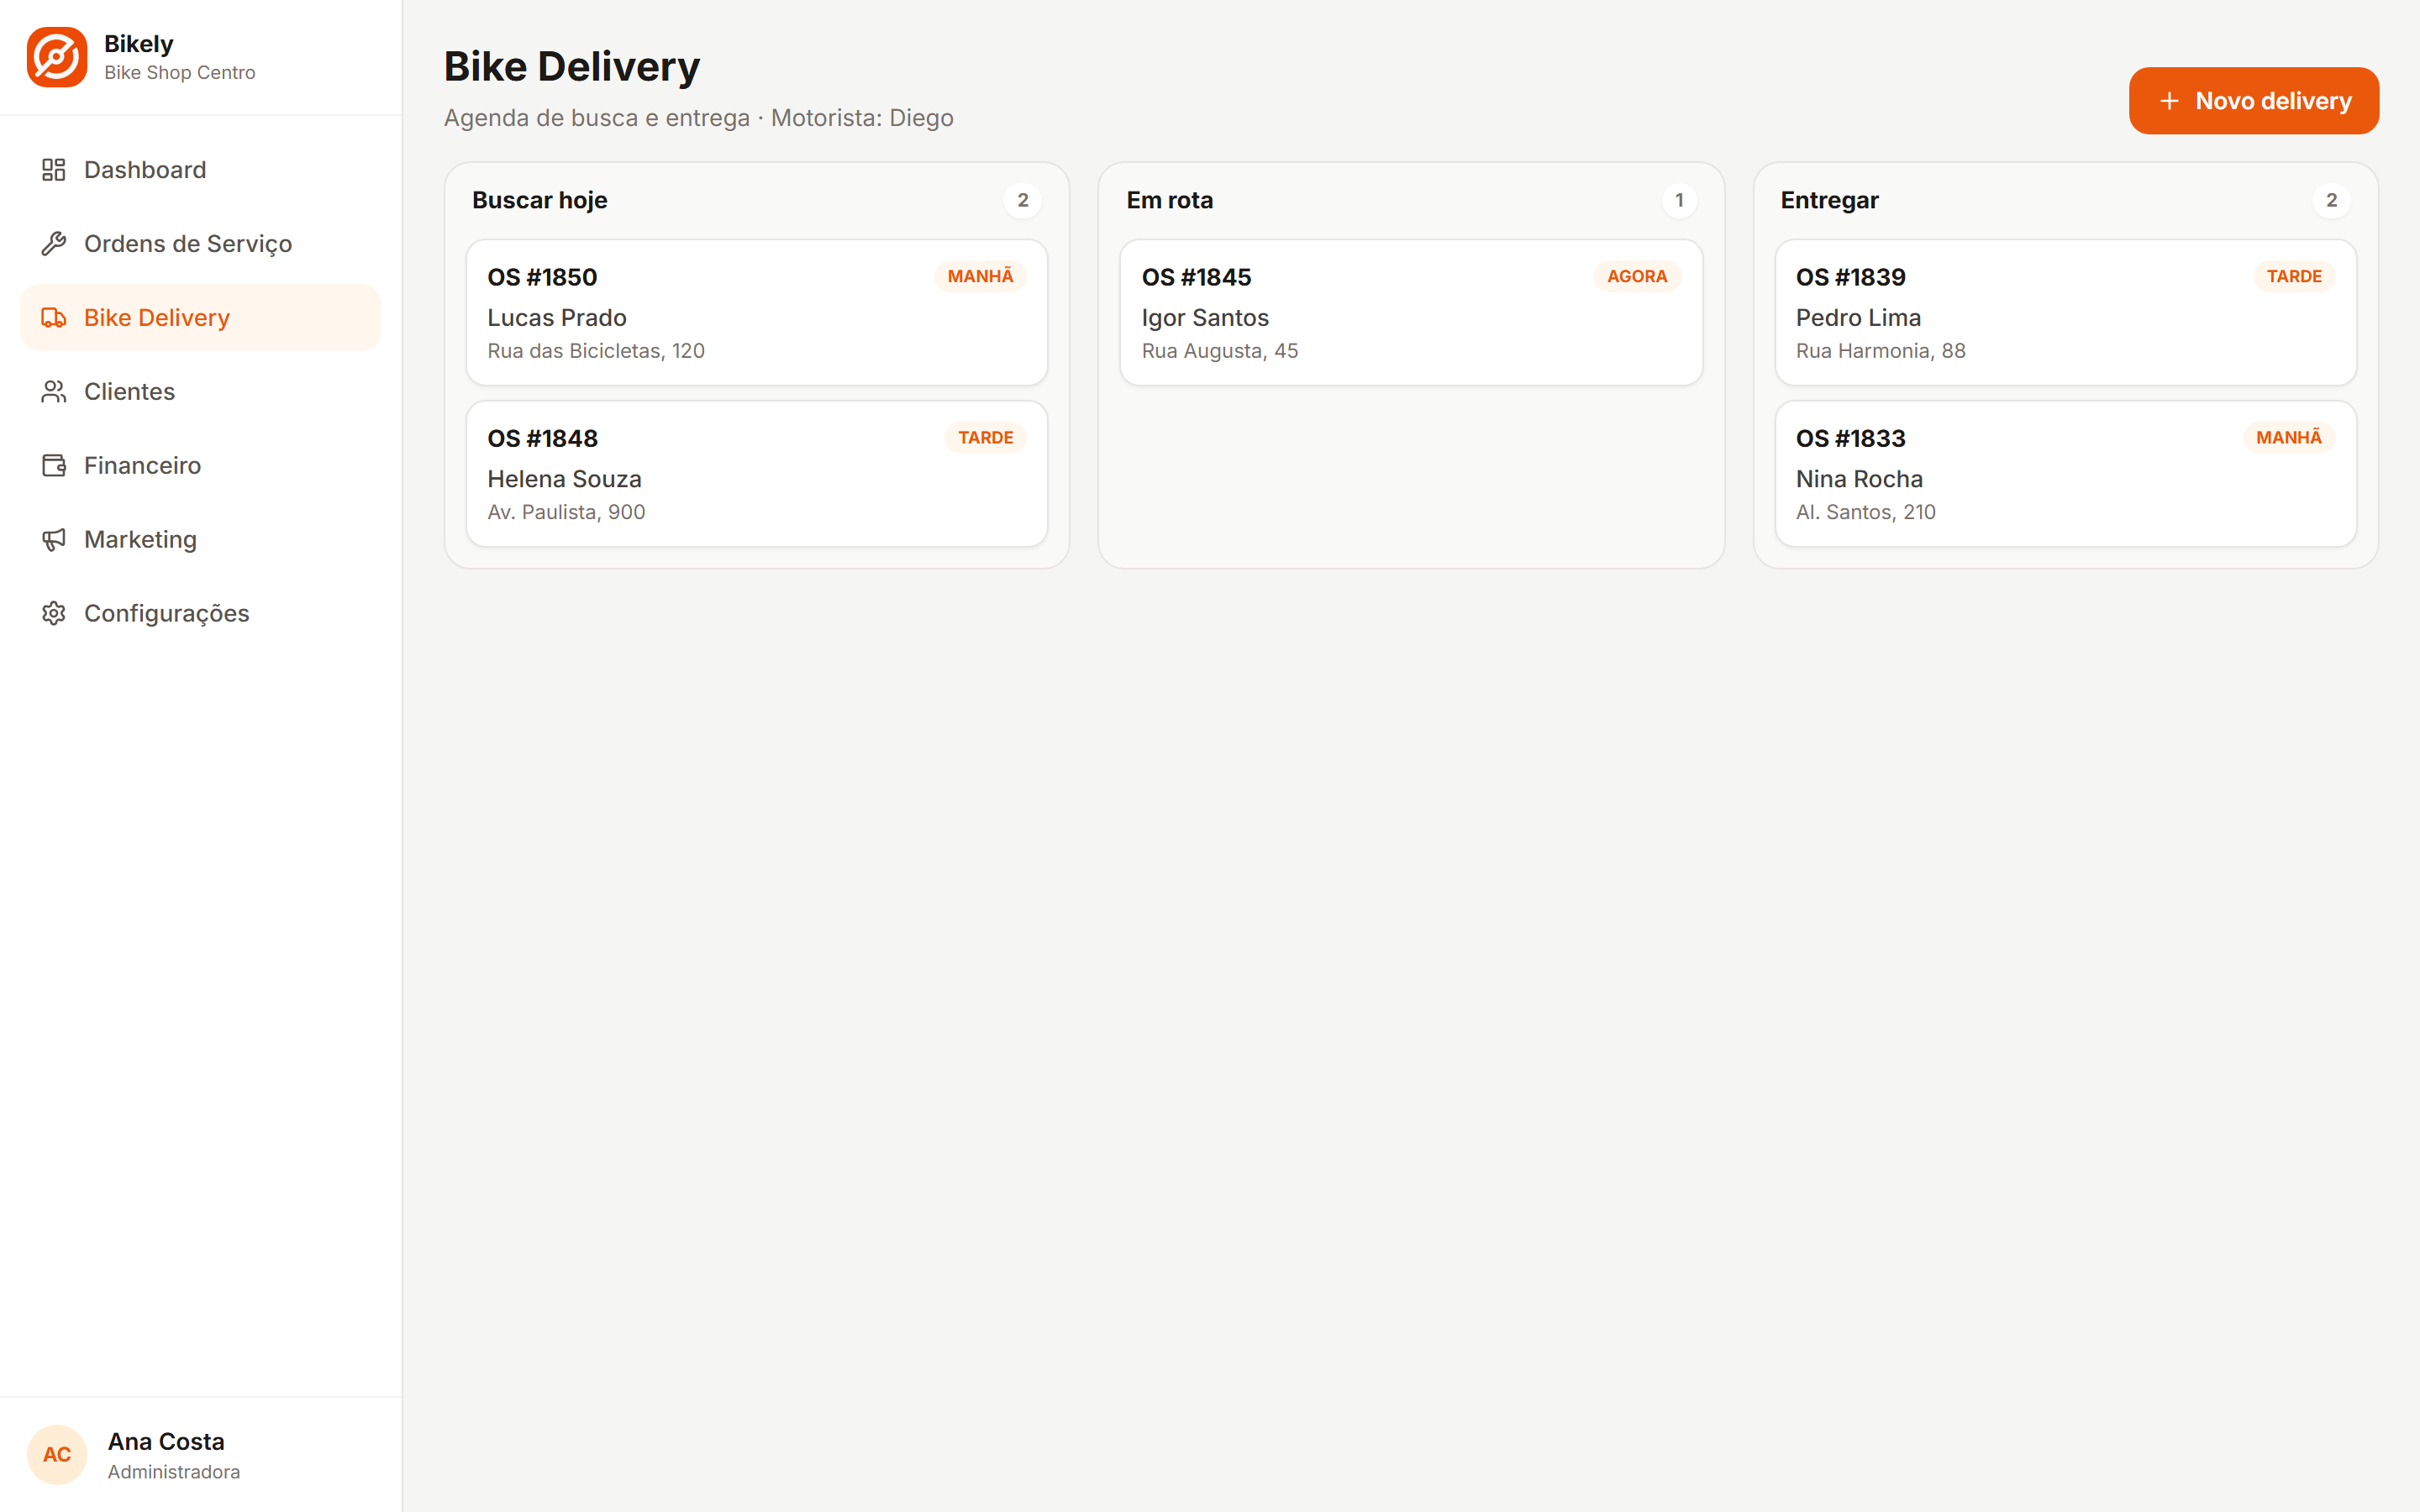Click the Ana Costa profile name
Viewport: 2420px width, 1512px height.
point(166,1442)
